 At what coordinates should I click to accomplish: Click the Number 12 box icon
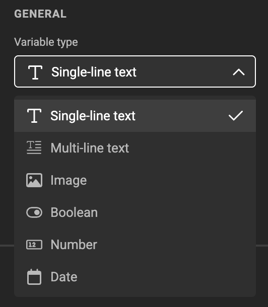click(34, 245)
